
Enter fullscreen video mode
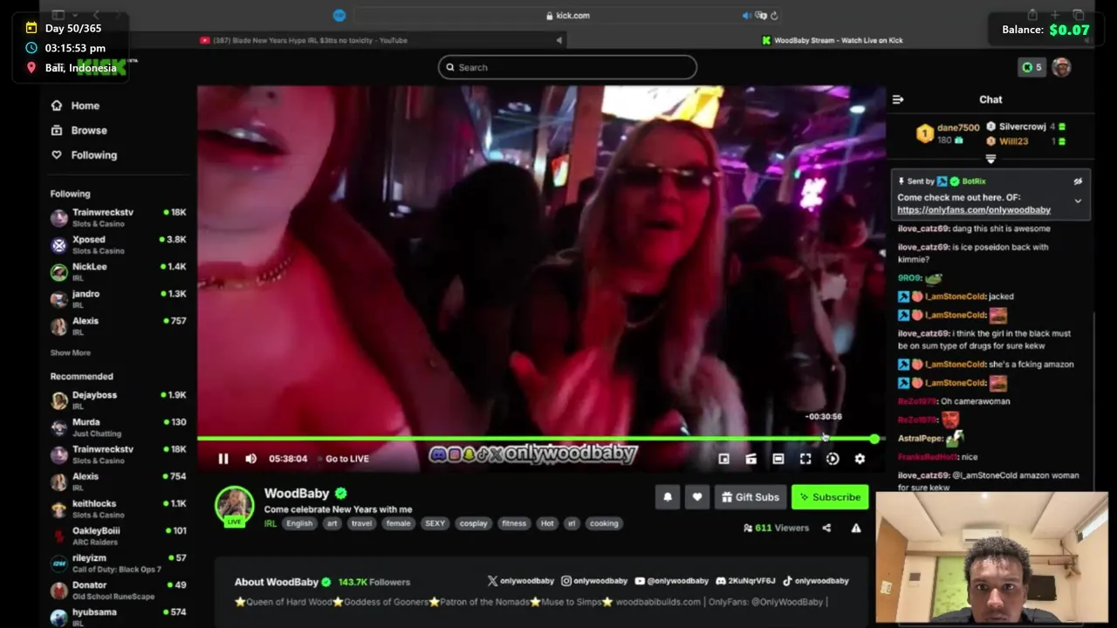tap(805, 459)
